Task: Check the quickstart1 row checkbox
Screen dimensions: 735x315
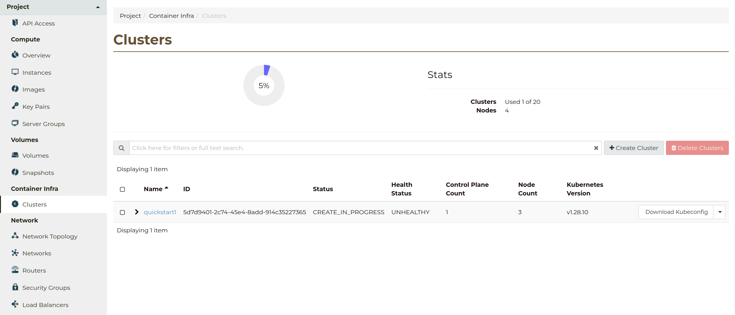Action: point(122,212)
